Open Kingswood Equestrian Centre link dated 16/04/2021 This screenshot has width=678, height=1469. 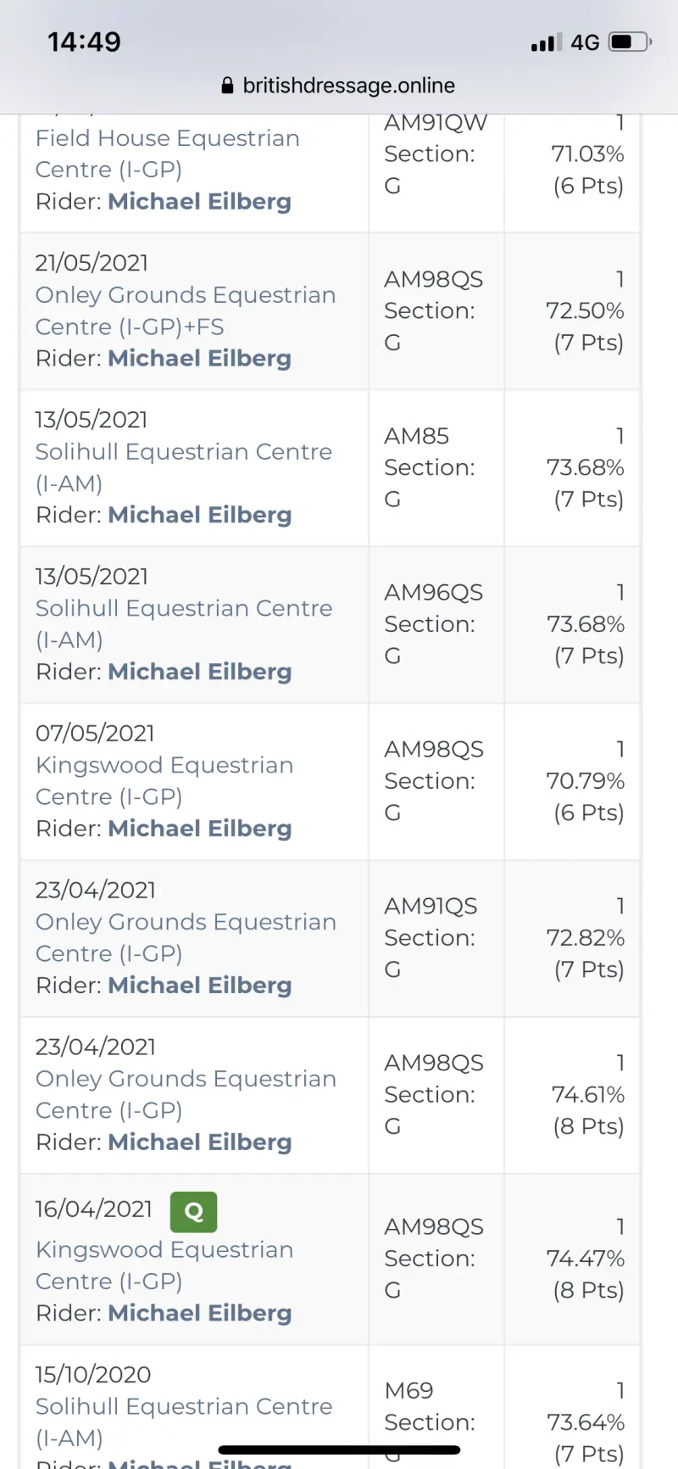(164, 1265)
